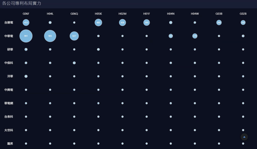This screenshot has height=149, width=257.
Task: Click the 華電網 row label
Action: pyautogui.click(x=9, y=103)
